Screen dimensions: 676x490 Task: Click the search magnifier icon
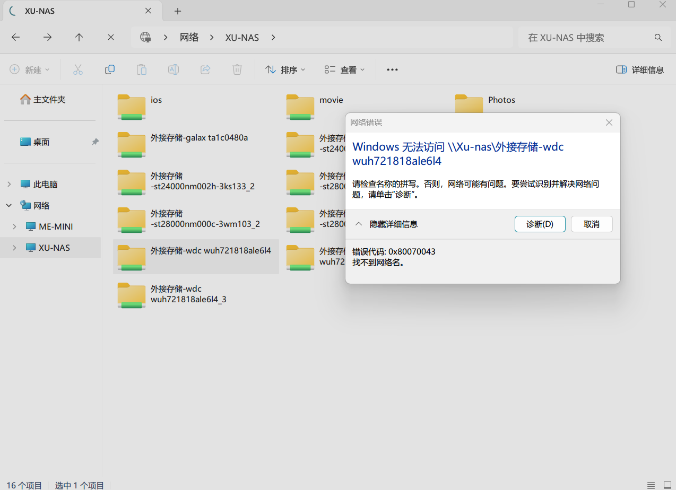(658, 38)
